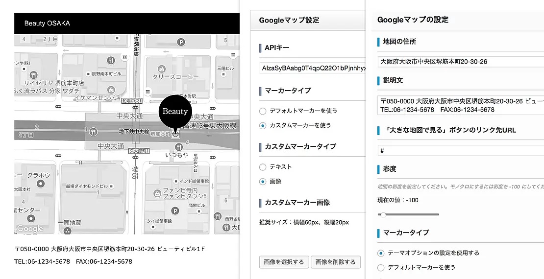Select カスタムマーカーを使う radio option
This screenshot has width=544, height=279.
pyautogui.click(x=263, y=125)
